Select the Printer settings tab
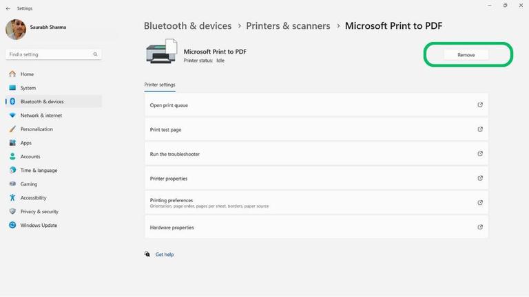 tap(160, 85)
